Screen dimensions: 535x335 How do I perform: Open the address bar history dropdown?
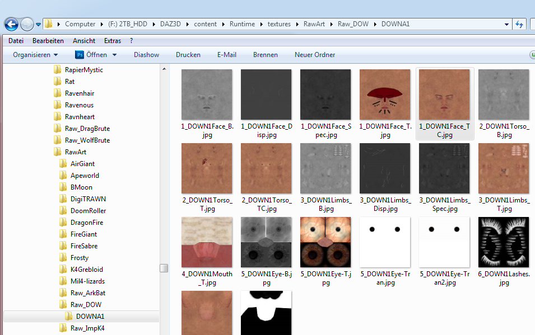506,24
